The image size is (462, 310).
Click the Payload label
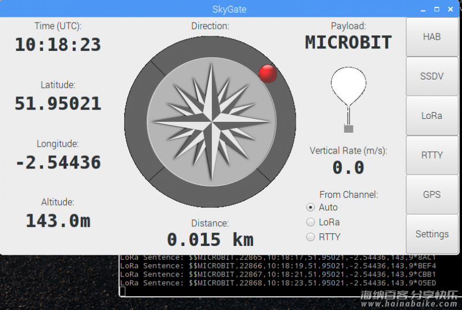pyautogui.click(x=349, y=26)
